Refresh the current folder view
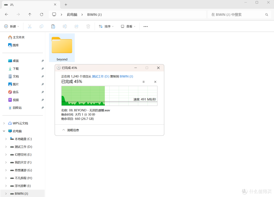This screenshot has width=274, height=197. [42, 14]
